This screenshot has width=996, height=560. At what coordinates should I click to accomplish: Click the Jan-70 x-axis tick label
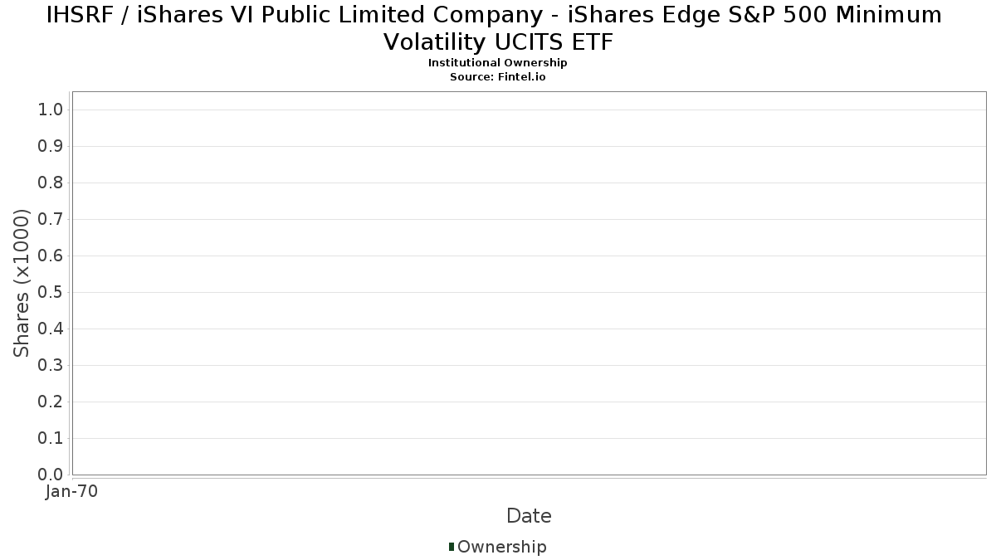(71, 492)
